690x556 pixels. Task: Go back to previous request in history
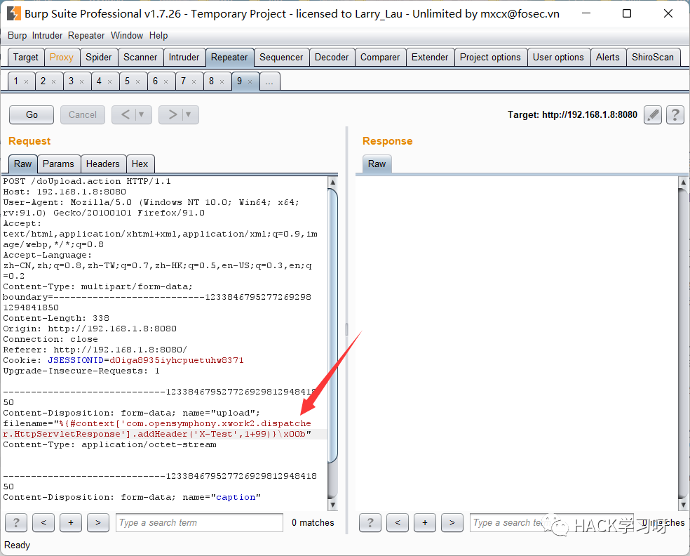click(x=125, y=115)
